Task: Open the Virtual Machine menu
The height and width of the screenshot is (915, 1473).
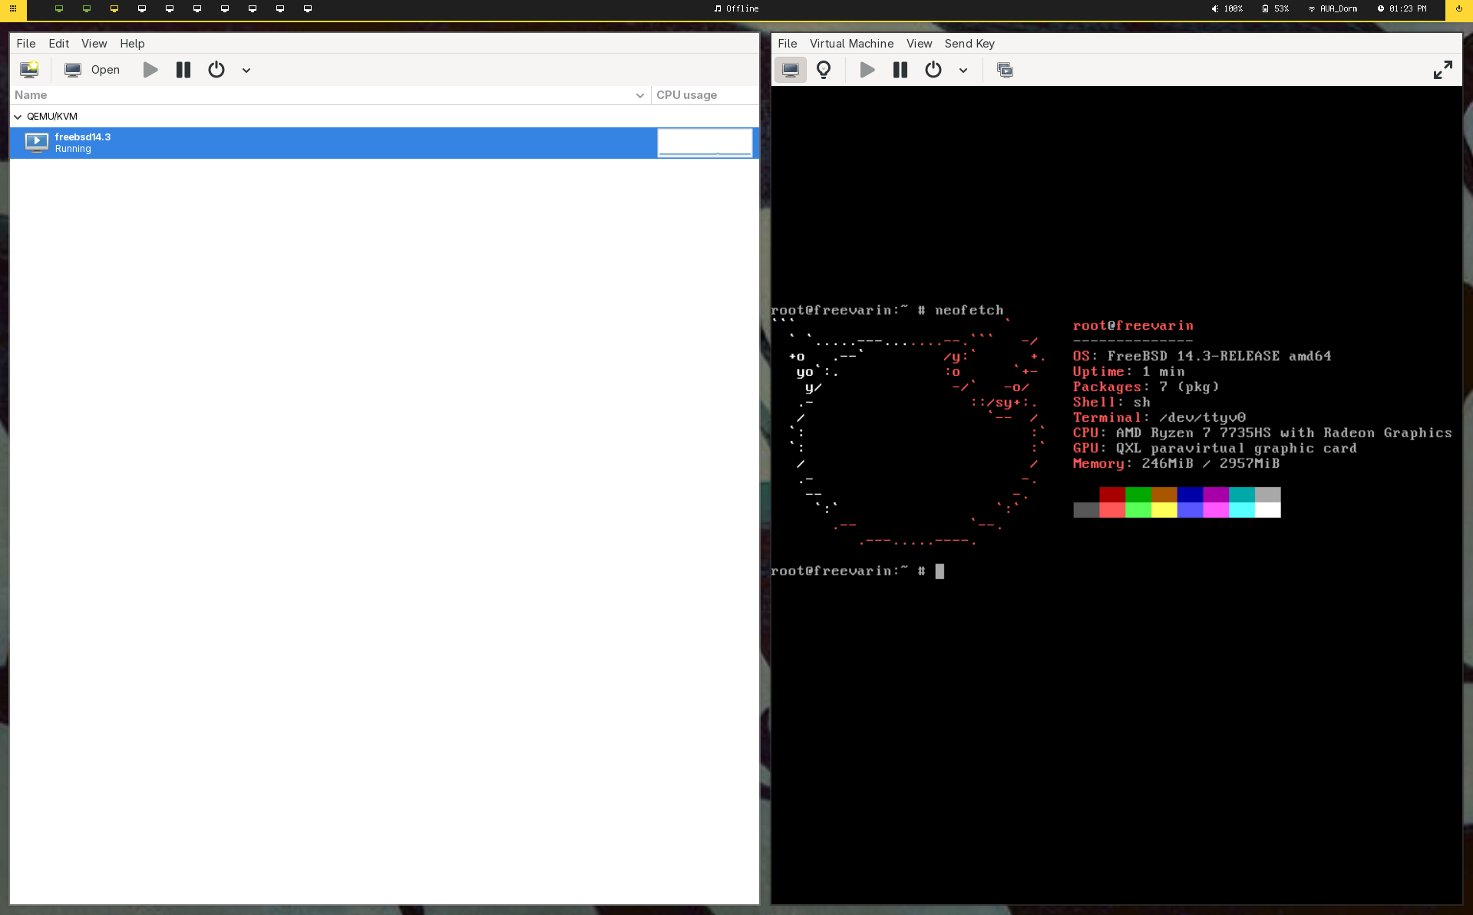Action: (x=851, y=44)
